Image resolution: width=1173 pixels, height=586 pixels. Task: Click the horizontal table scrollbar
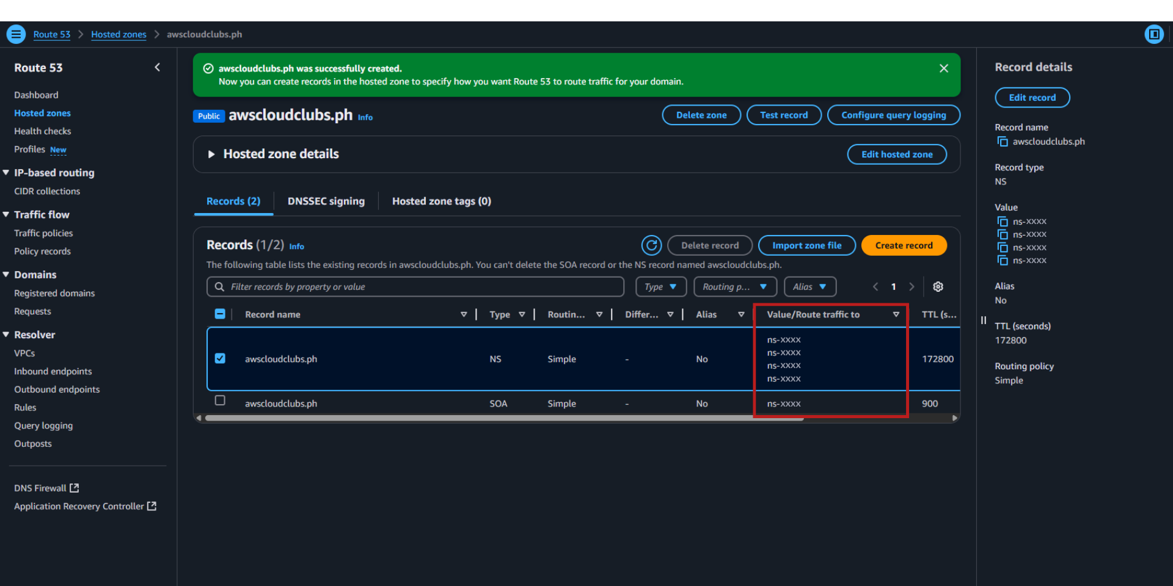coord(504,418)
